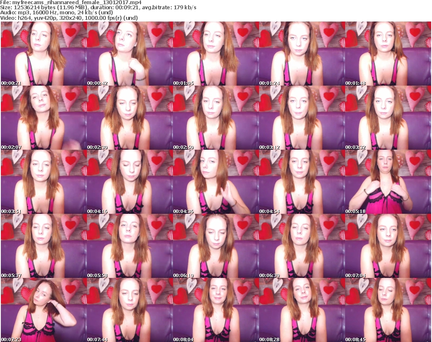This screenshot has height=342, width=432.
Task: Choose the frame stamped 00:05:18
Action: [x=388, y=182]
